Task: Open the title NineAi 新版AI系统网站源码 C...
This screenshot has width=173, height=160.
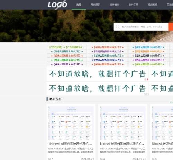Action: click(122, 144)
